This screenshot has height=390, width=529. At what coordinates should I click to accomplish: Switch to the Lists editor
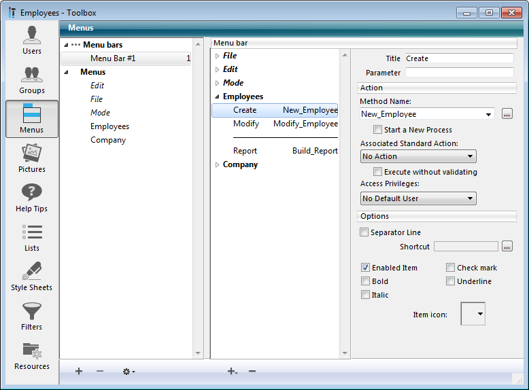tap(32, 237)
